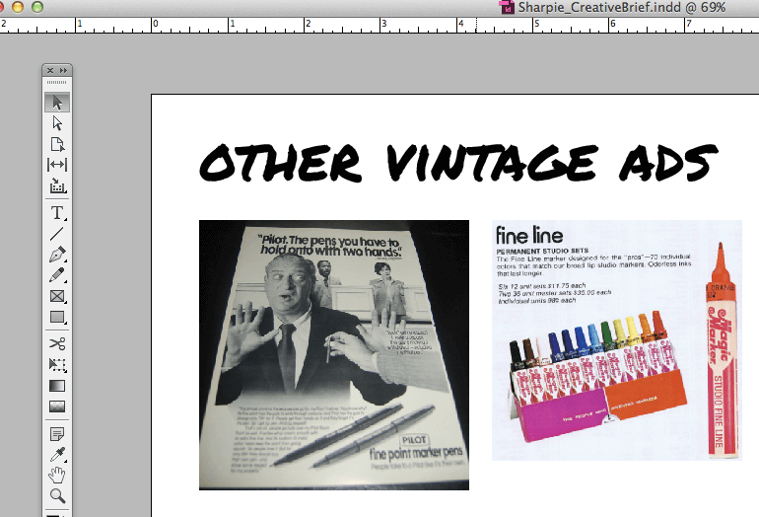The width and height of the screenshot is (759, 517).
Task: Click the tools panel drag grip
Action: 57,83
